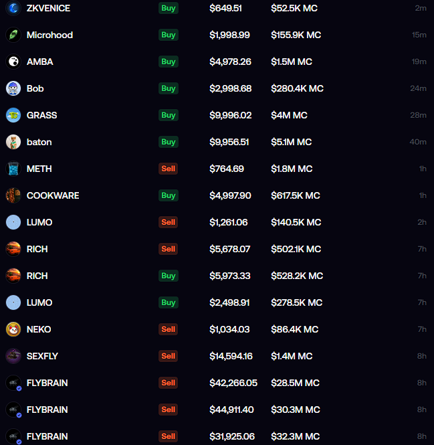Viewport: 434px width, 445px height.
Task: Click the METH blue crystal icon
Action: tap(13, 169)
